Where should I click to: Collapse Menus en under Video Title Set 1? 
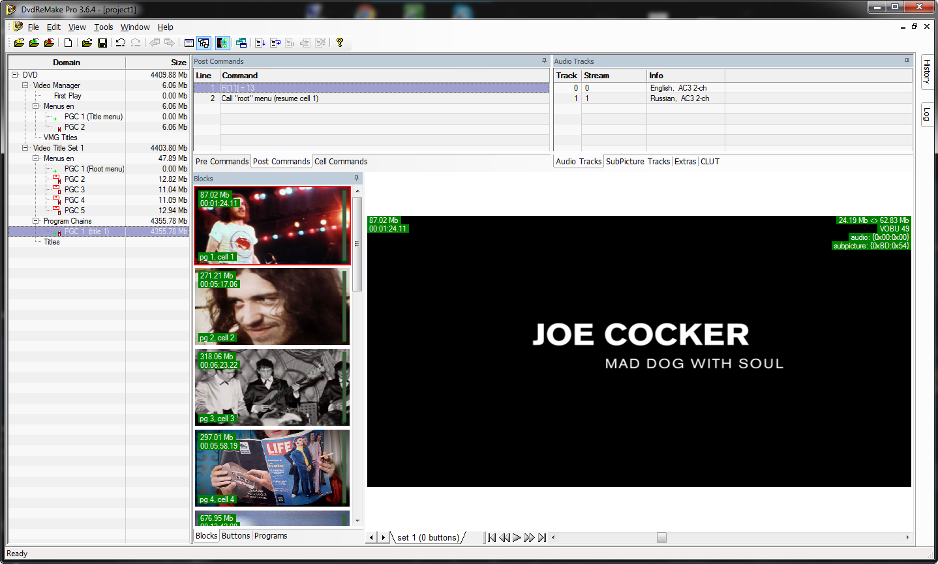[x=36, y=158]
